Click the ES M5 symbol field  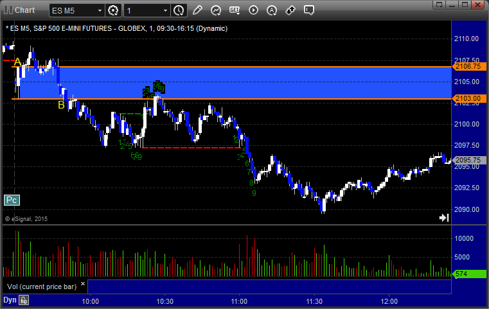[x=76, y=11]
